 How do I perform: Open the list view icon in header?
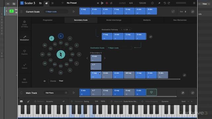pos(52,3)
